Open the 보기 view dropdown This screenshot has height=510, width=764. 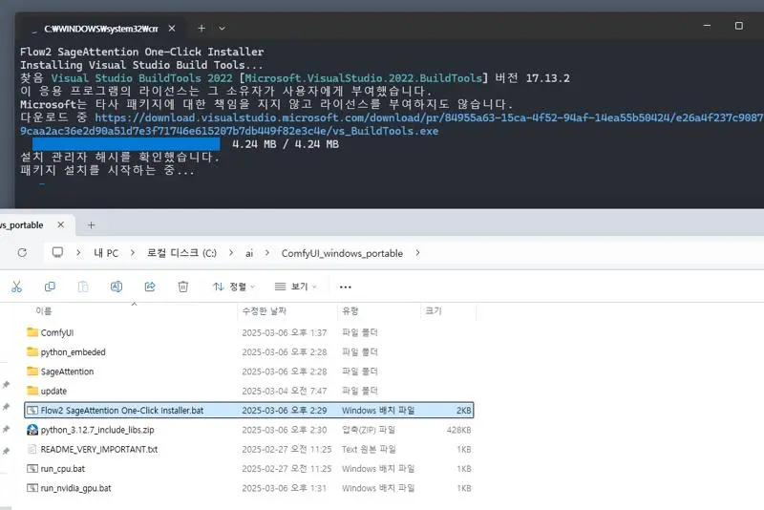click(x=295, y=287)
